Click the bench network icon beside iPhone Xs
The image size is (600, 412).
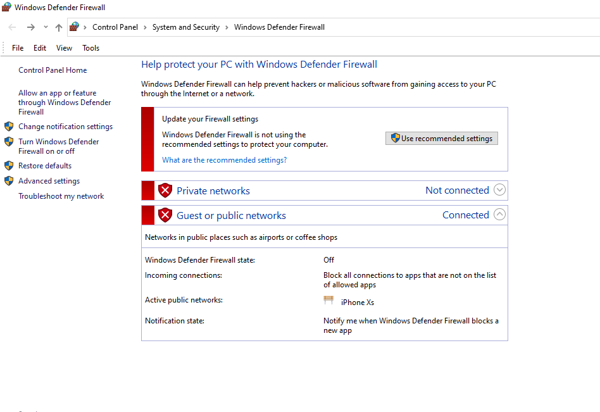(328, 300)
